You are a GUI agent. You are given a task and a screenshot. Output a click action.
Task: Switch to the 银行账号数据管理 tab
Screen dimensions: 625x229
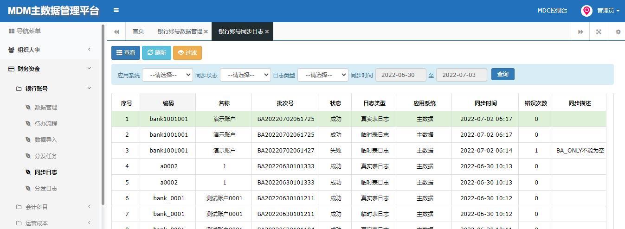pyautogui.click(x=180, y=32)
